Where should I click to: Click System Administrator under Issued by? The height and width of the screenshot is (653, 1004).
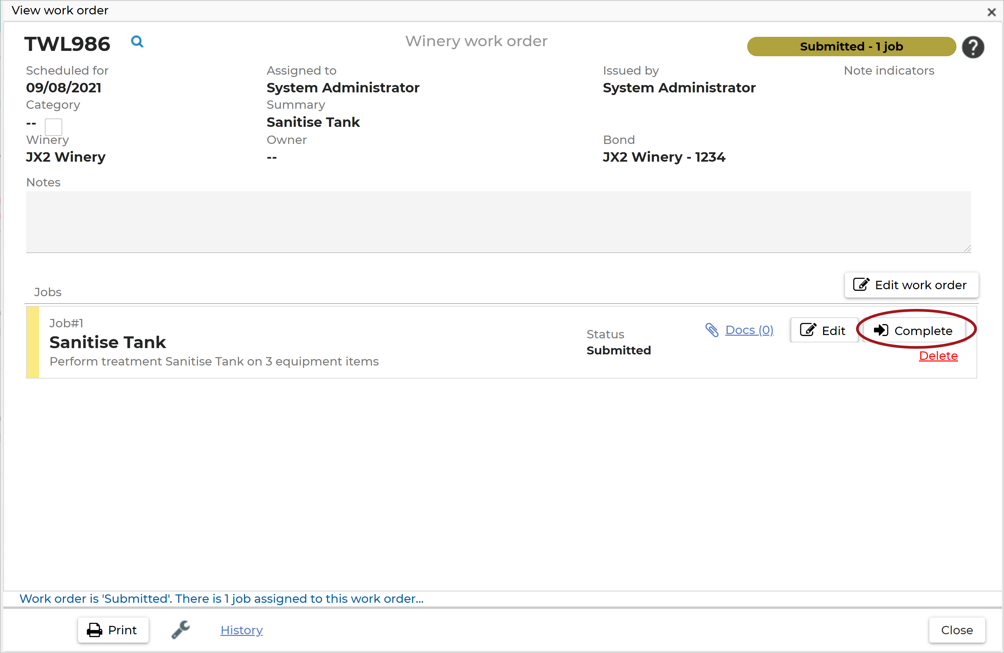pos(679,88)
